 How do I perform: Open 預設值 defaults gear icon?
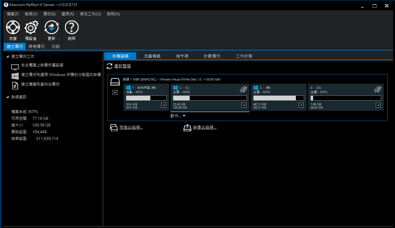click(x=31, y=28)
